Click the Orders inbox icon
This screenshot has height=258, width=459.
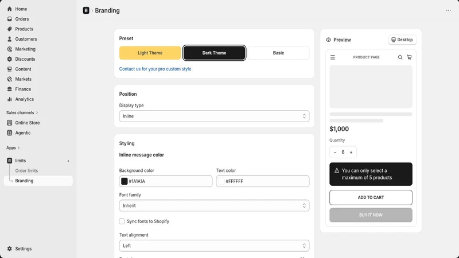click(x=9, y=19)
